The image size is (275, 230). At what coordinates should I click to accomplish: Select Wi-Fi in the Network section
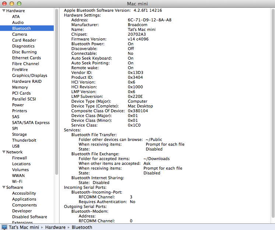[17, 181]
